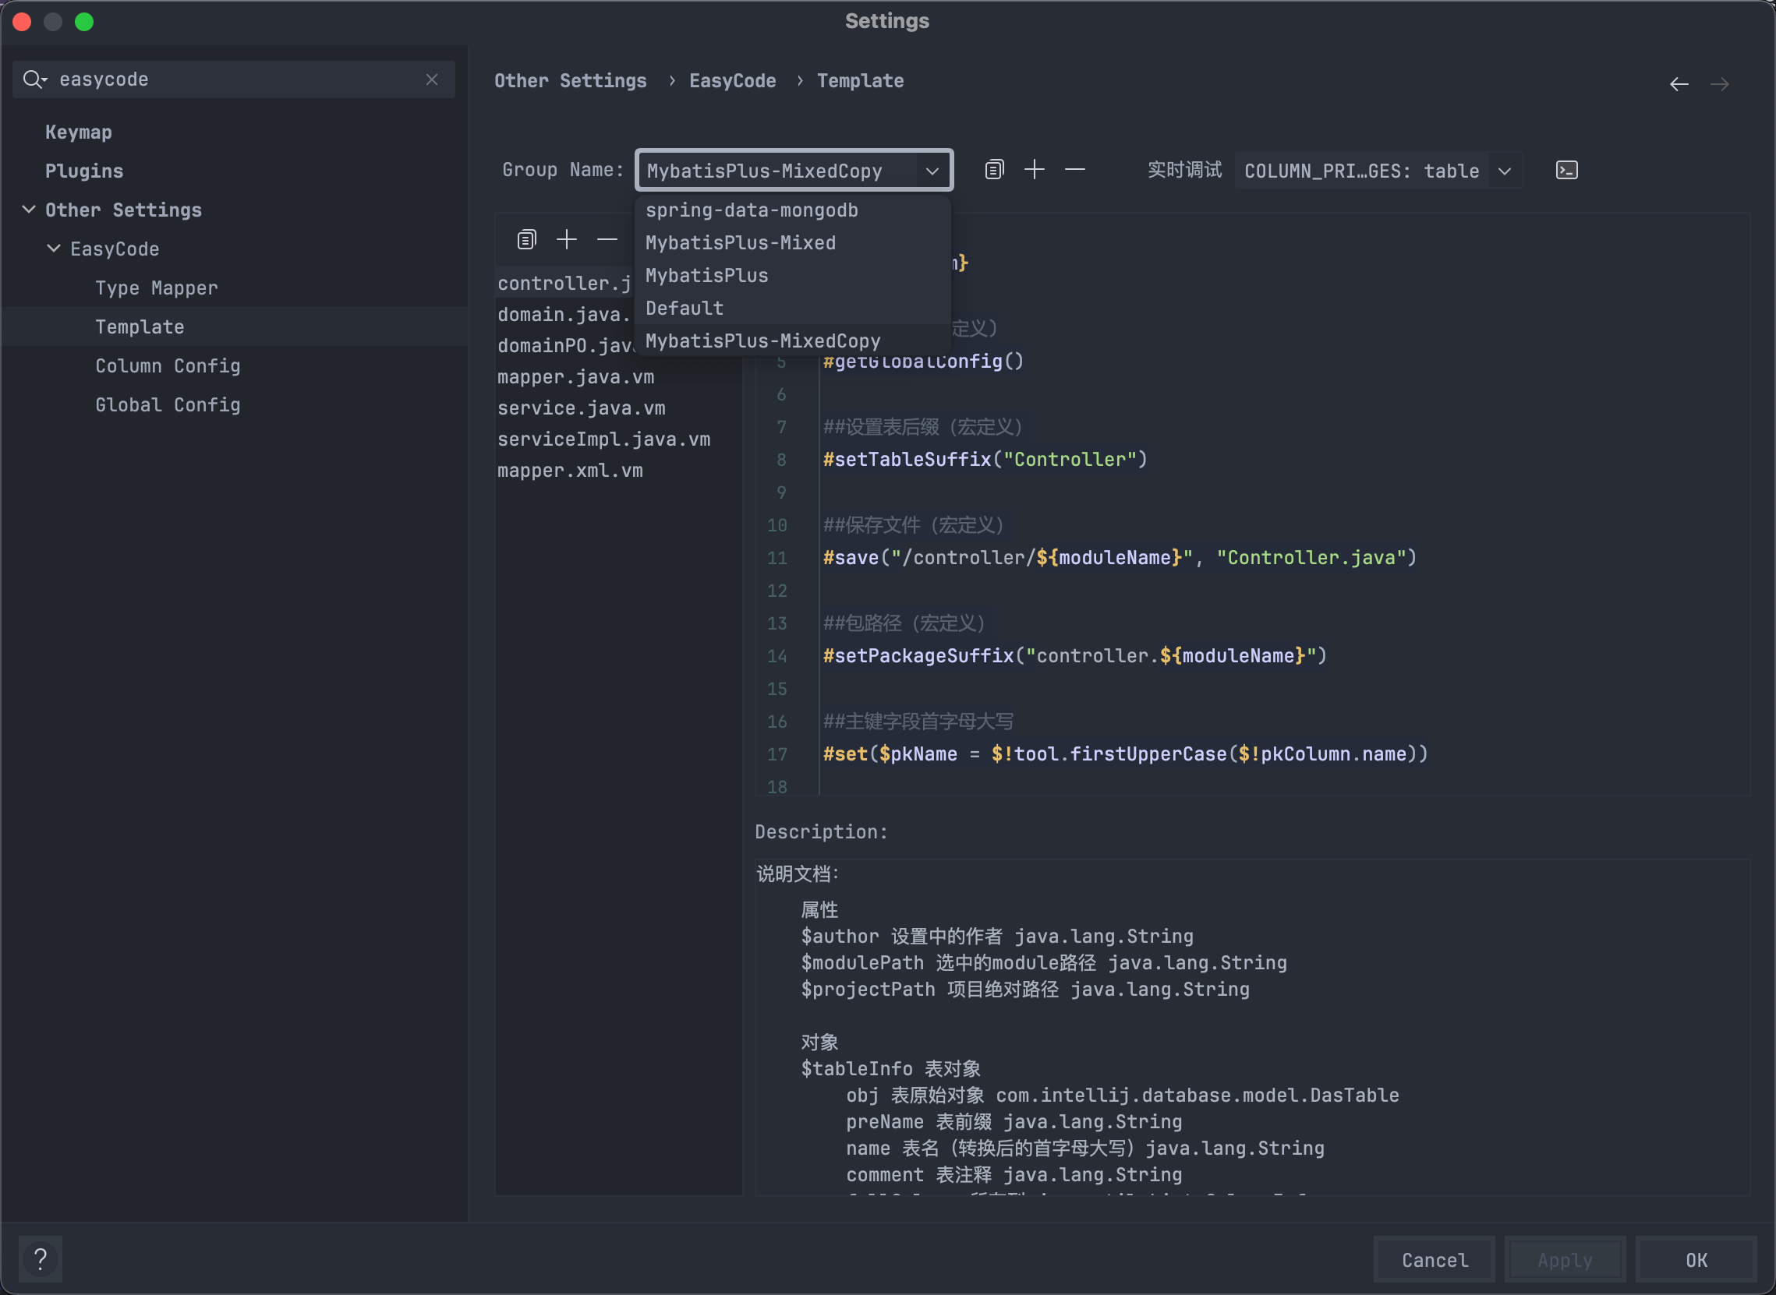This screenshot has width=1776, height=1295.
Task: Click the $projectPath description line
Action: click(1025, 990)
